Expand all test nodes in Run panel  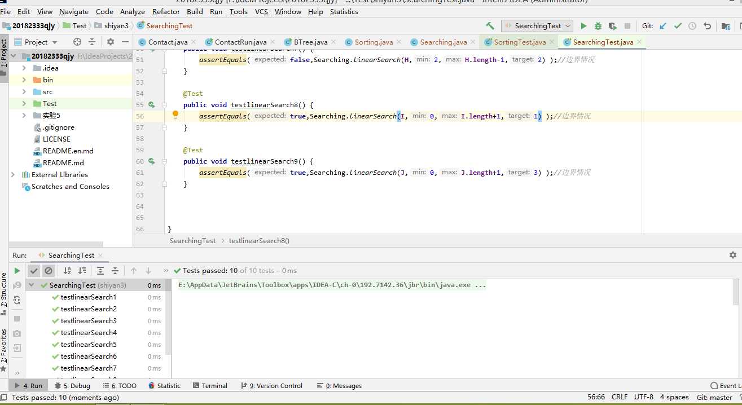[100, 271]
